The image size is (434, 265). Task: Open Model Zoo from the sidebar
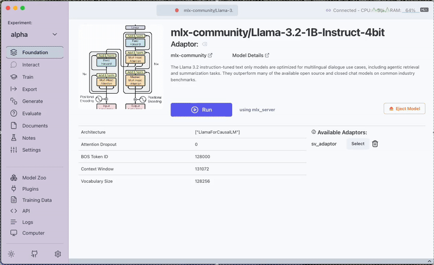tap(34, 178)
